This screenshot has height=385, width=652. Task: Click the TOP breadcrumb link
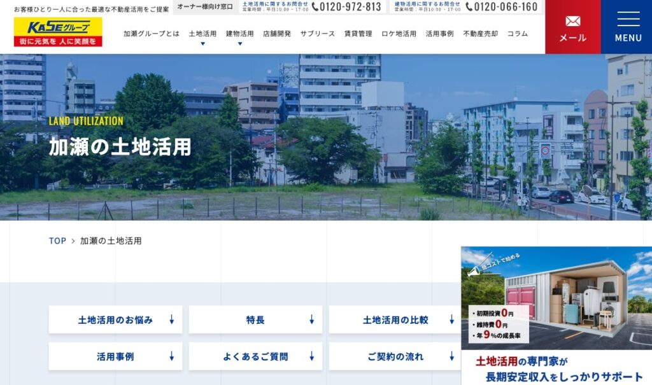point(57,241)
